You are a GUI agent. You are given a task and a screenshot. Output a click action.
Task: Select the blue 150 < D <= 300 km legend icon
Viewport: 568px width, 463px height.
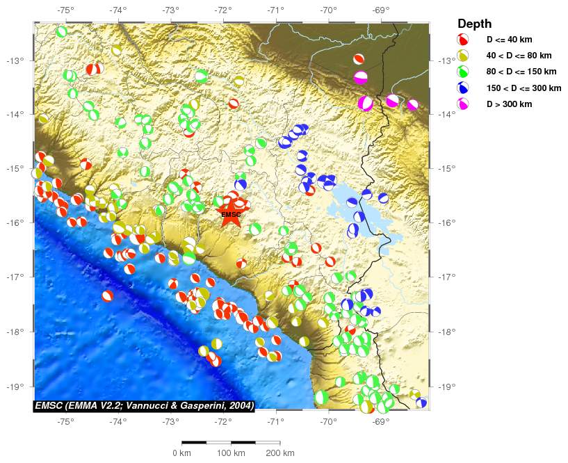462,88
